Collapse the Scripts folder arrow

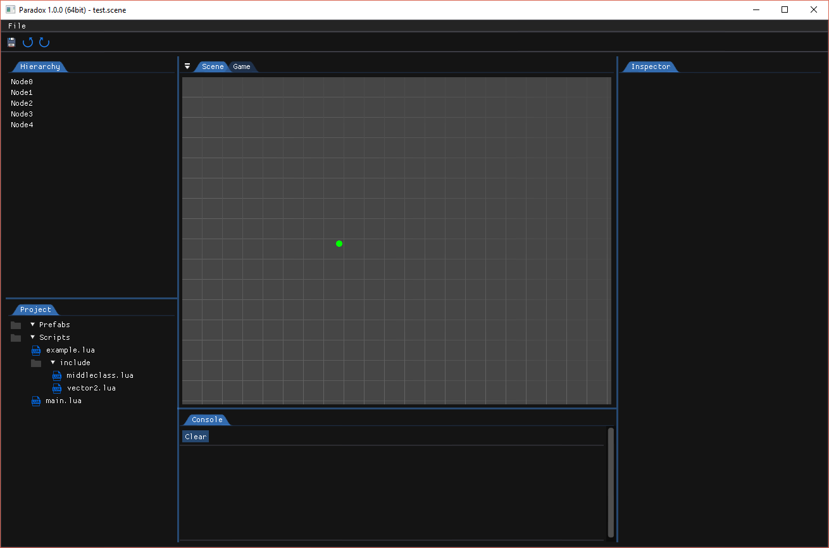click(x=33, y=337)
